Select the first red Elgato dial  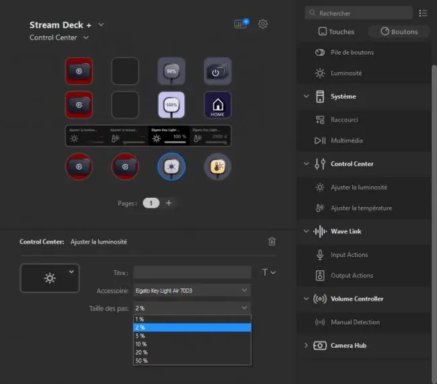point(79,167)
